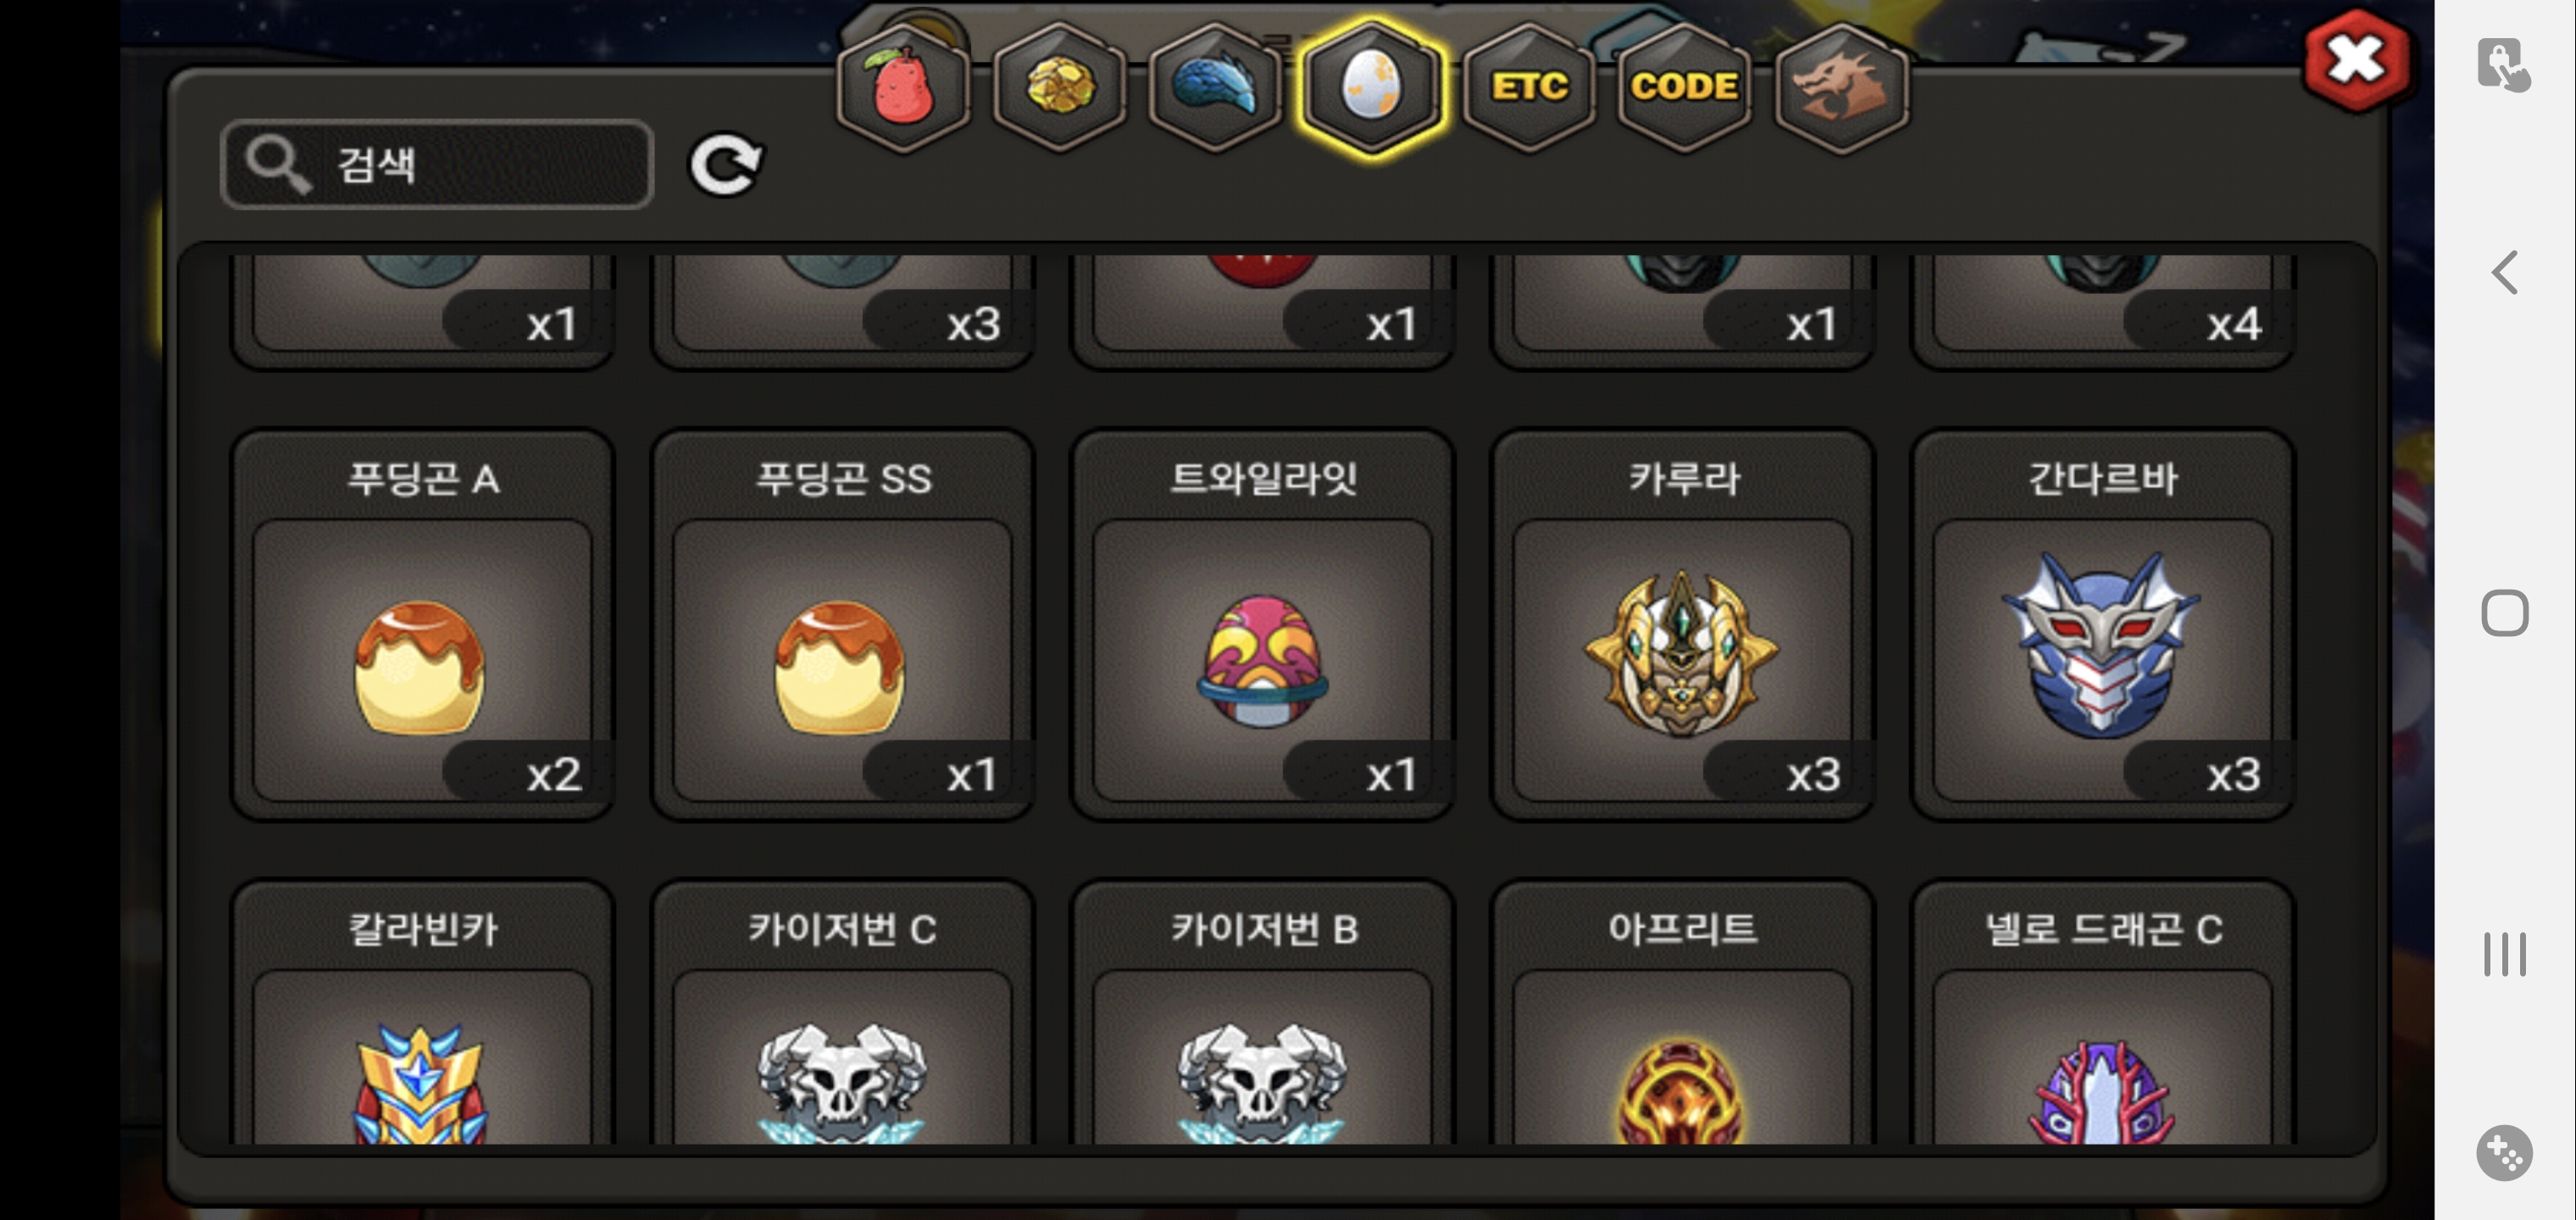Select the 푸딩곤 A egg item
The height and width of the screenshot is (1220, 2576).
point(422,625)
